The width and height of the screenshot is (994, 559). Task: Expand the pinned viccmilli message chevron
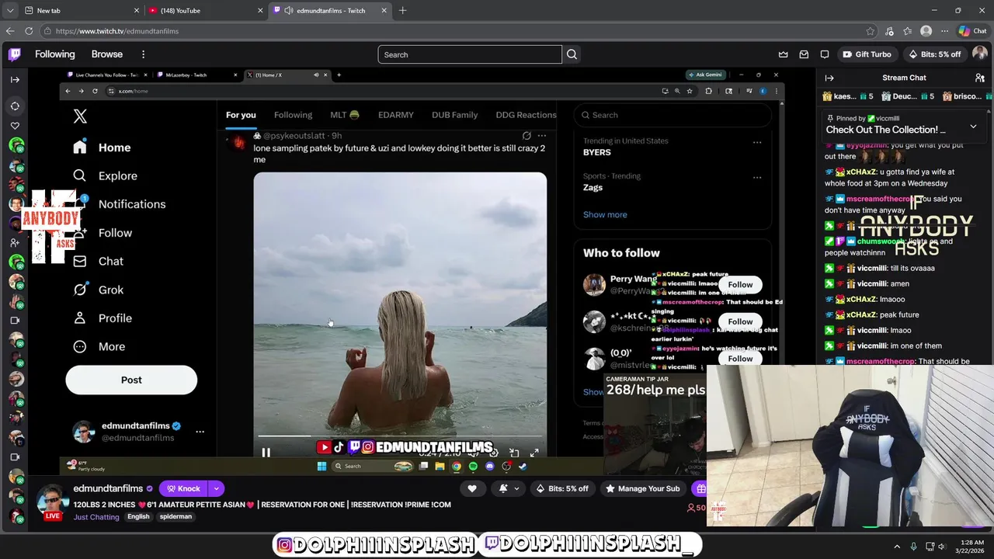click(973, 126)
